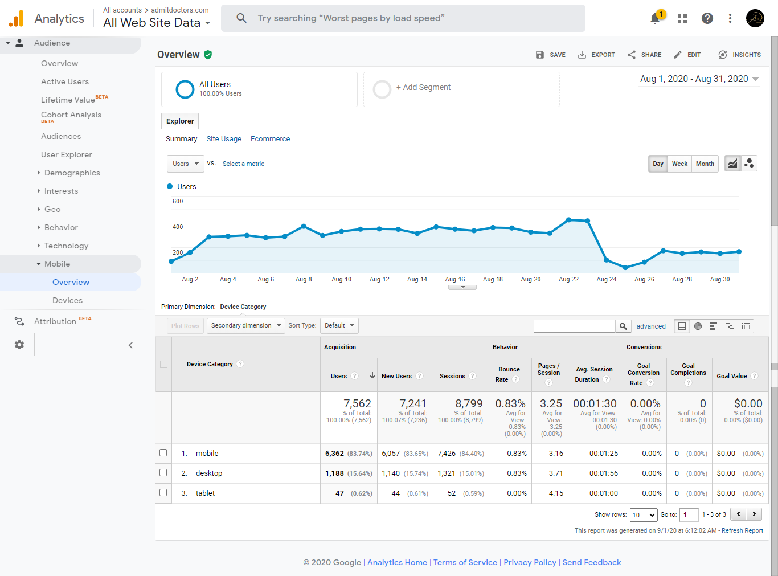Screen dimensions: 778x576
Task: Open the Google apps grid
Action: pos(682,19)
